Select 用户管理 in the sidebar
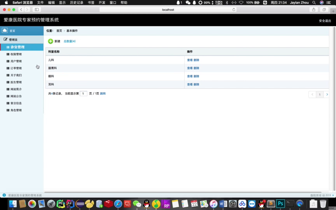 16,61
